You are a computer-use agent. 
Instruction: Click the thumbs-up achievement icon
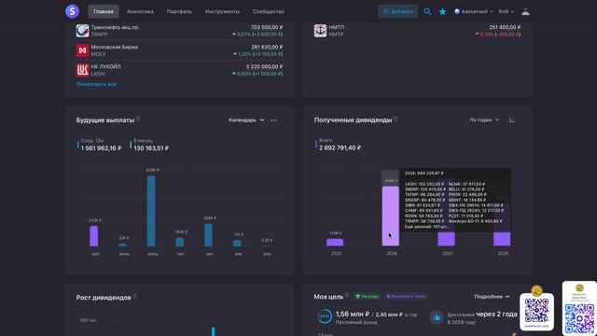[437, 317]
